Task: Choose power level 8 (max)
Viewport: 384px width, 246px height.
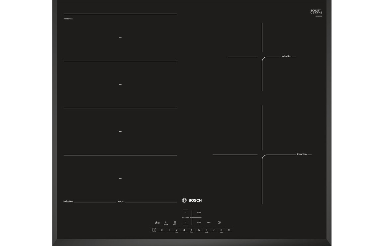Action: point(221,230)
